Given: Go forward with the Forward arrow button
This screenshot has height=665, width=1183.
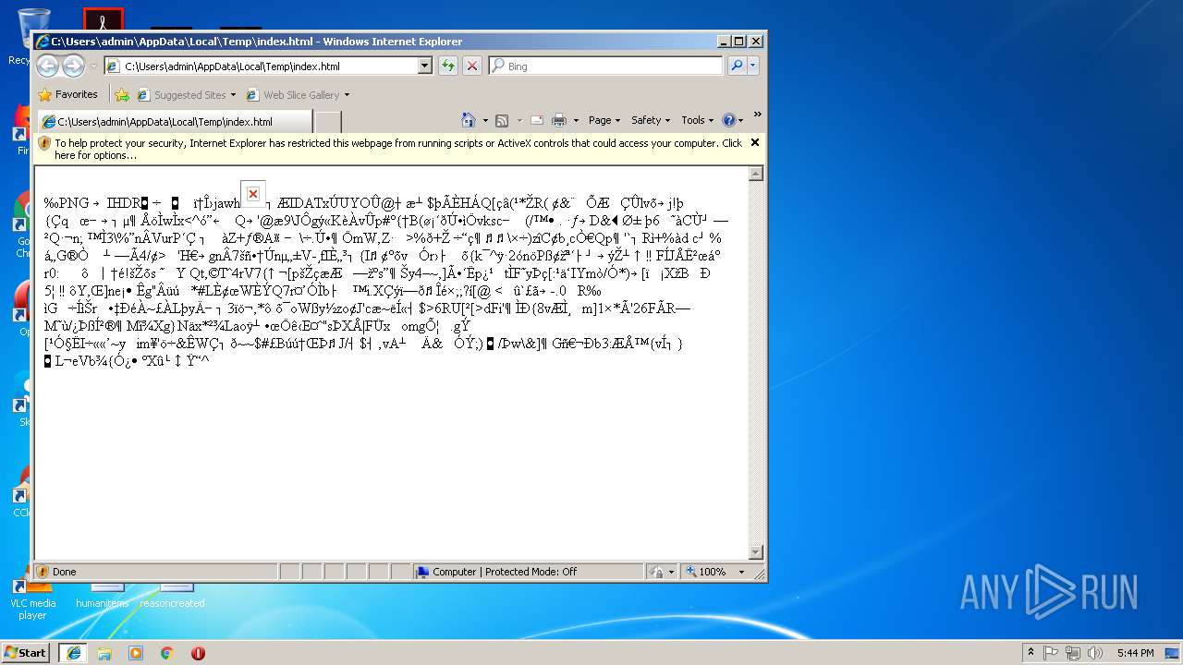Looking at the screenshot, I should pos(74,66).
